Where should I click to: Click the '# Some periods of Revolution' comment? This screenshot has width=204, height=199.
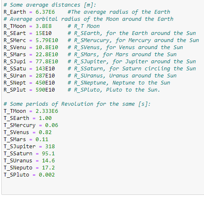77,104
